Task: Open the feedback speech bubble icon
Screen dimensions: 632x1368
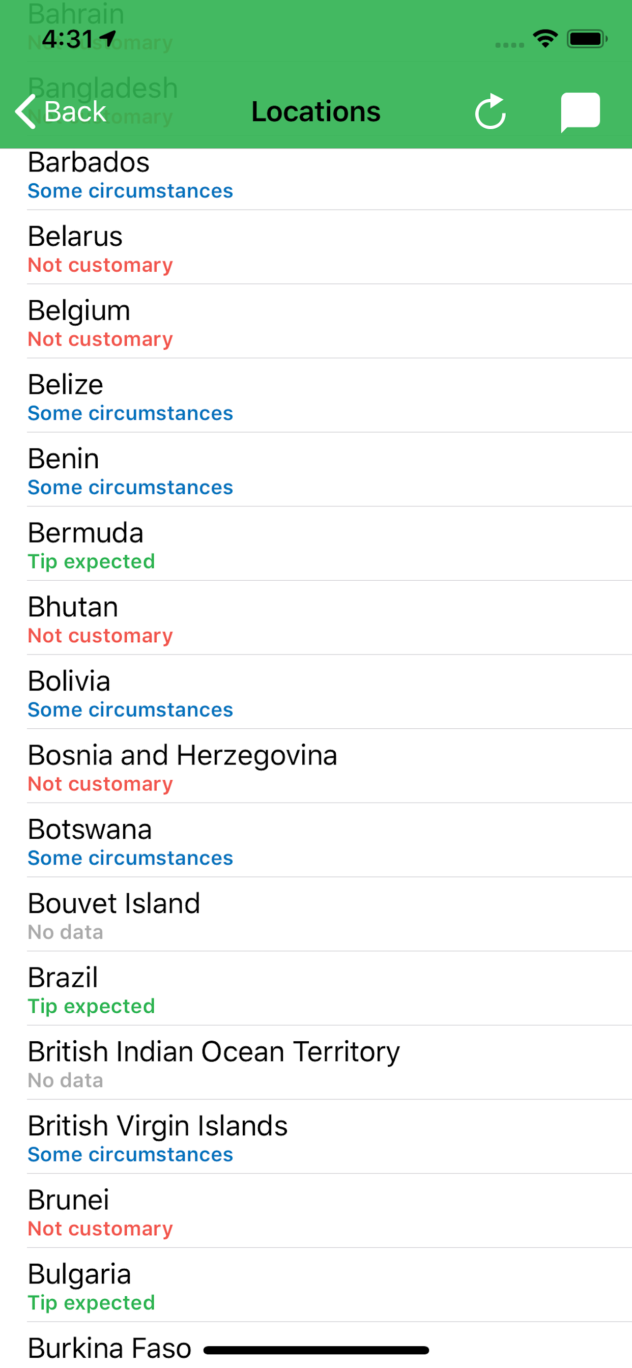Action: coord(580,111)
